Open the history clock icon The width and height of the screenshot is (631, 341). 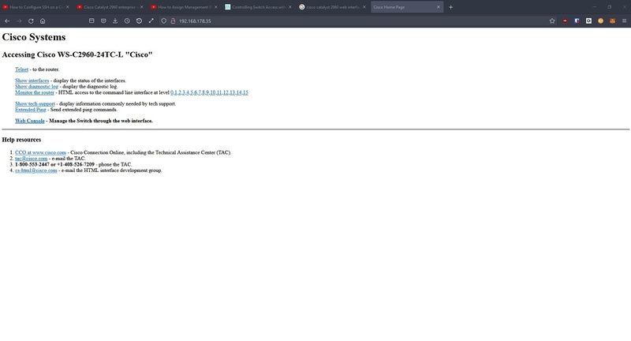click(127, 21)
